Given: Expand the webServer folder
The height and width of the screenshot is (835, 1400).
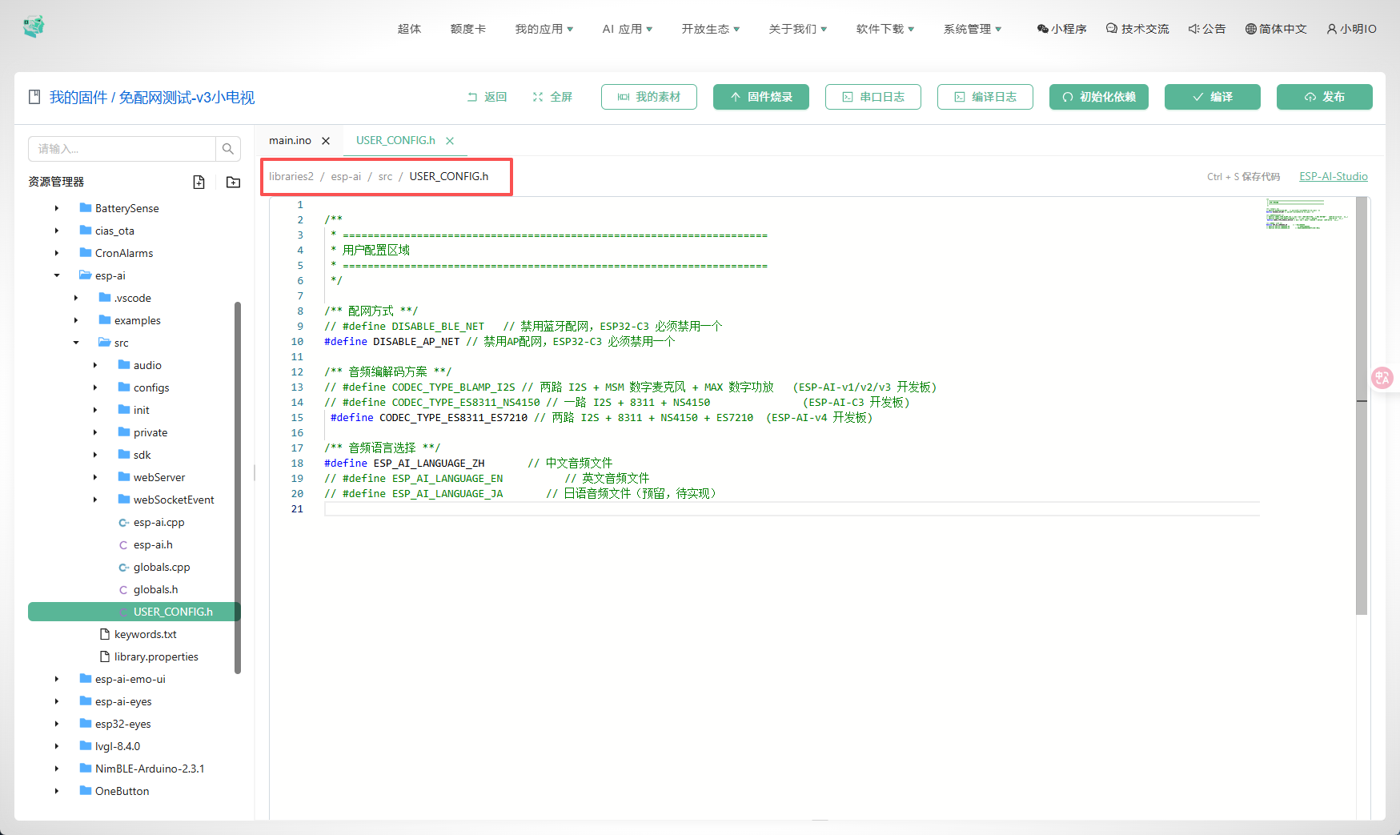Looking at the screenshot, I should click(x=95, y=477).
